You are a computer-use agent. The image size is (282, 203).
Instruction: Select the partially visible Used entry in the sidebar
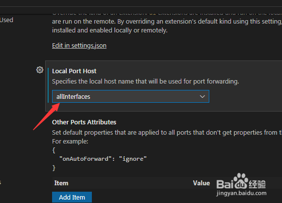[x=6, y=20]
